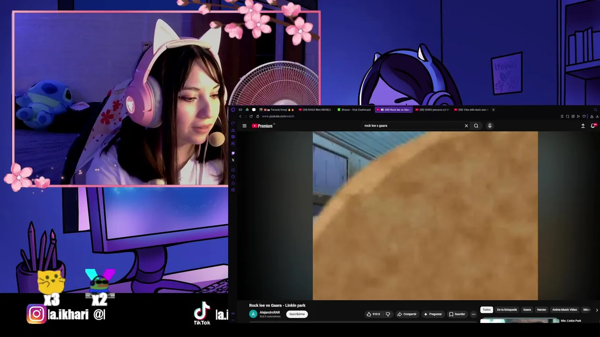
Task: Click the Opera GX logo menu
Action: [x=233, y=110]
